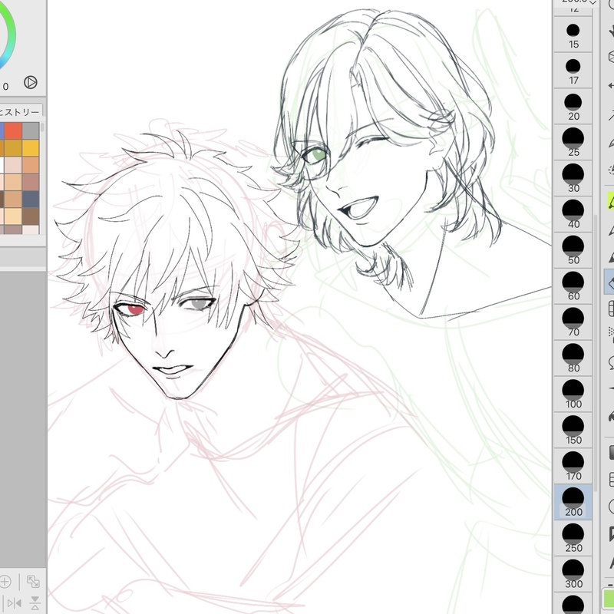Screen dimensions: 614x614
Task: Click the yellow-highlighted pen tool icon
Action: click(x=610, y=201)
